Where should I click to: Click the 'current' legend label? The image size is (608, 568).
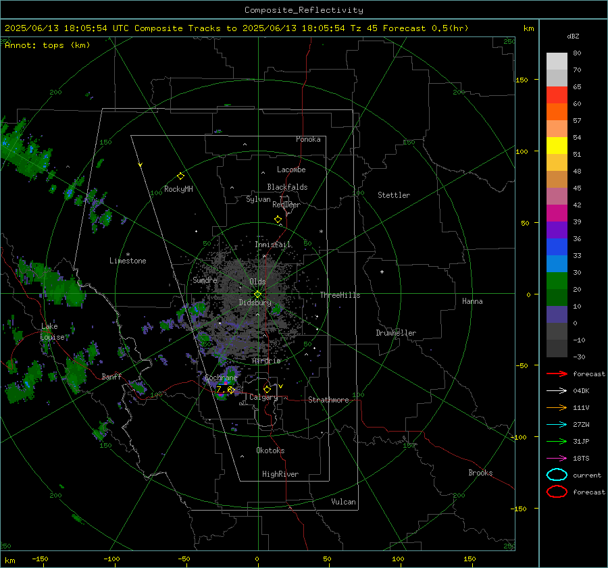coord(587,475)
